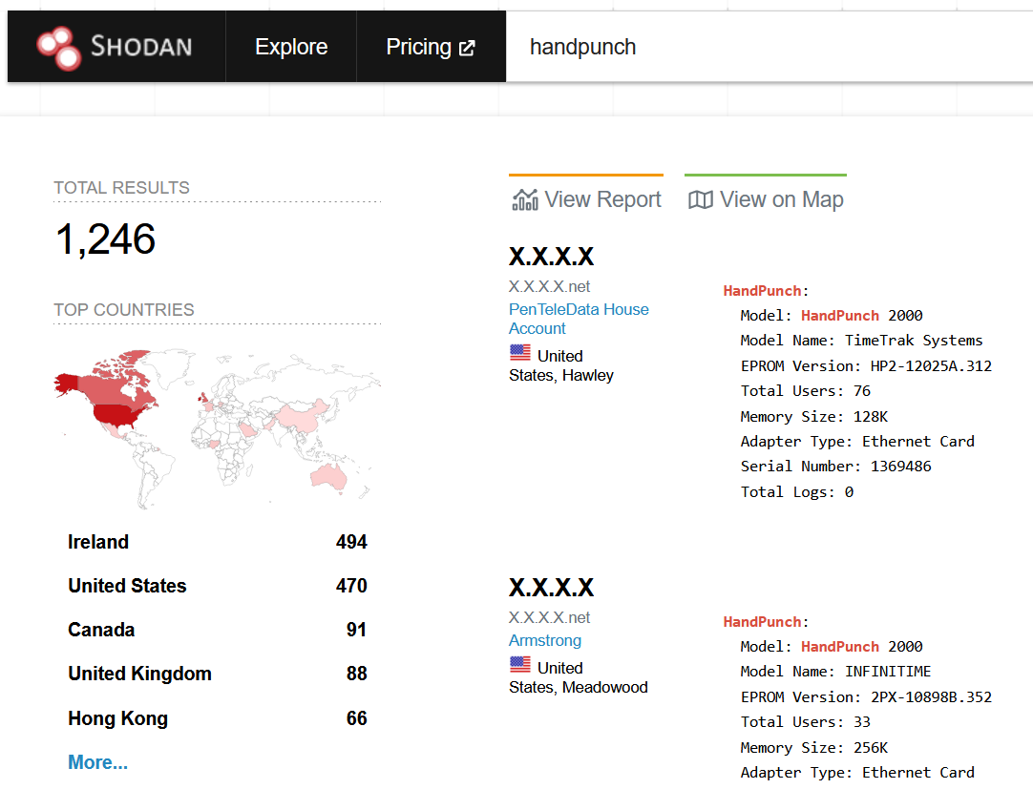Viewport: 1033px width, 789px height.
Task: Click 'United States, Meadowood' location text
Action: (x=579, y=677)
